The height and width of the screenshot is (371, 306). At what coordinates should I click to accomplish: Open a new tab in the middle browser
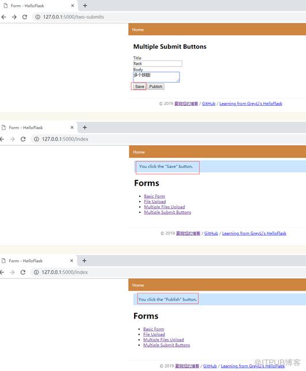click(85, 127)
